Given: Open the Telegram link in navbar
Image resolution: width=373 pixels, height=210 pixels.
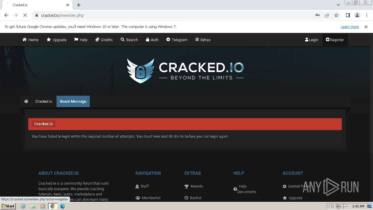Looking at the screenshot, I should coord(177,40).
